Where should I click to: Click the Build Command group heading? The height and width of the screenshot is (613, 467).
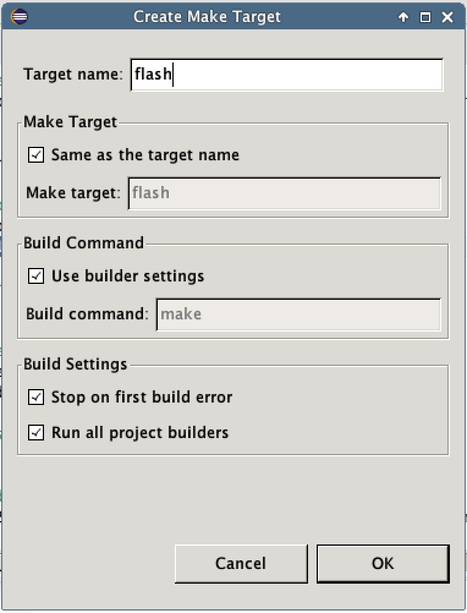click(84, 243)
